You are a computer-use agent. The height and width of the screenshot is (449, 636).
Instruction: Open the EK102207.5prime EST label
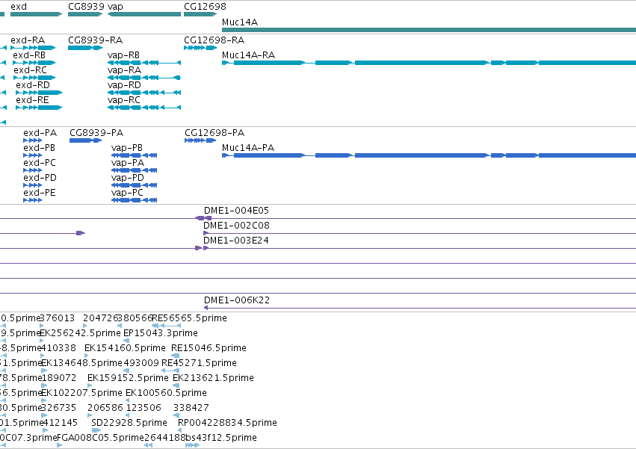[81, 393]
